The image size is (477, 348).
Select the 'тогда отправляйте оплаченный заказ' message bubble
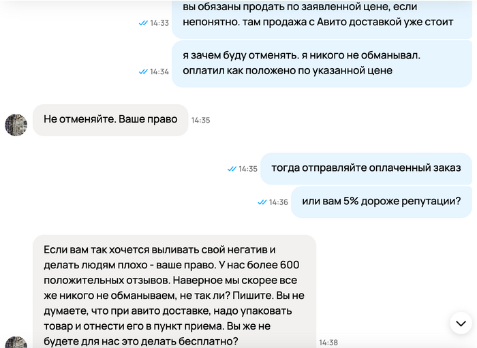[366, 168]
